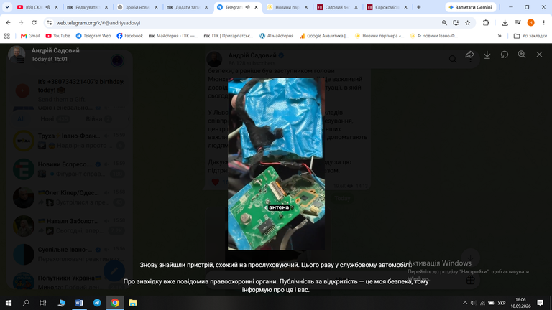Open the Telegram app on the taskbar
The height and width of the screenshot is (310, 552).
click(97, 303)
